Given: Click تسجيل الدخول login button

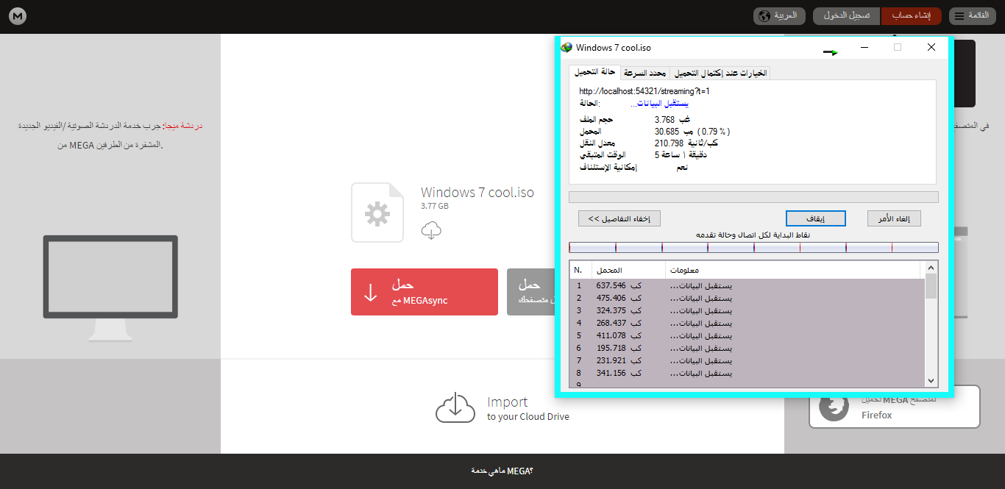Looking at the screenshot, I should click(x=846, y=16).
